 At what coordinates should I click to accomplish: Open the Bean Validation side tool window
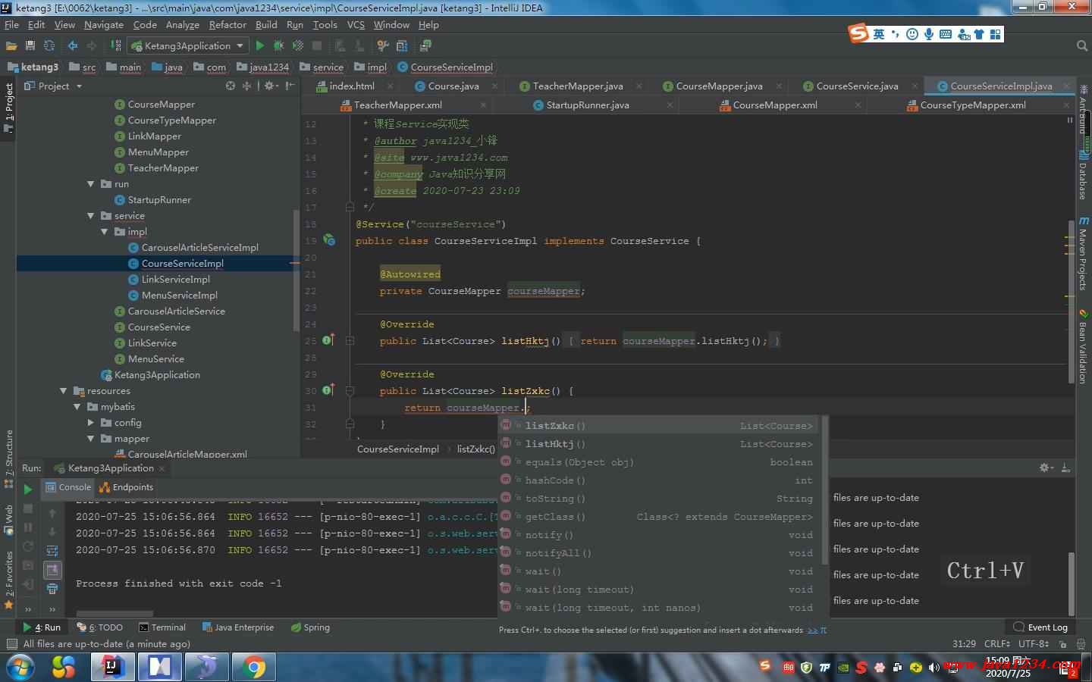click(1084, 347)
